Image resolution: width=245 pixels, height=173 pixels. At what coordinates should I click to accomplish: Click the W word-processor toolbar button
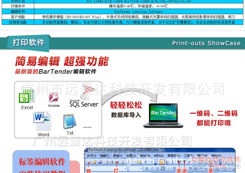(x=162, y=168)
